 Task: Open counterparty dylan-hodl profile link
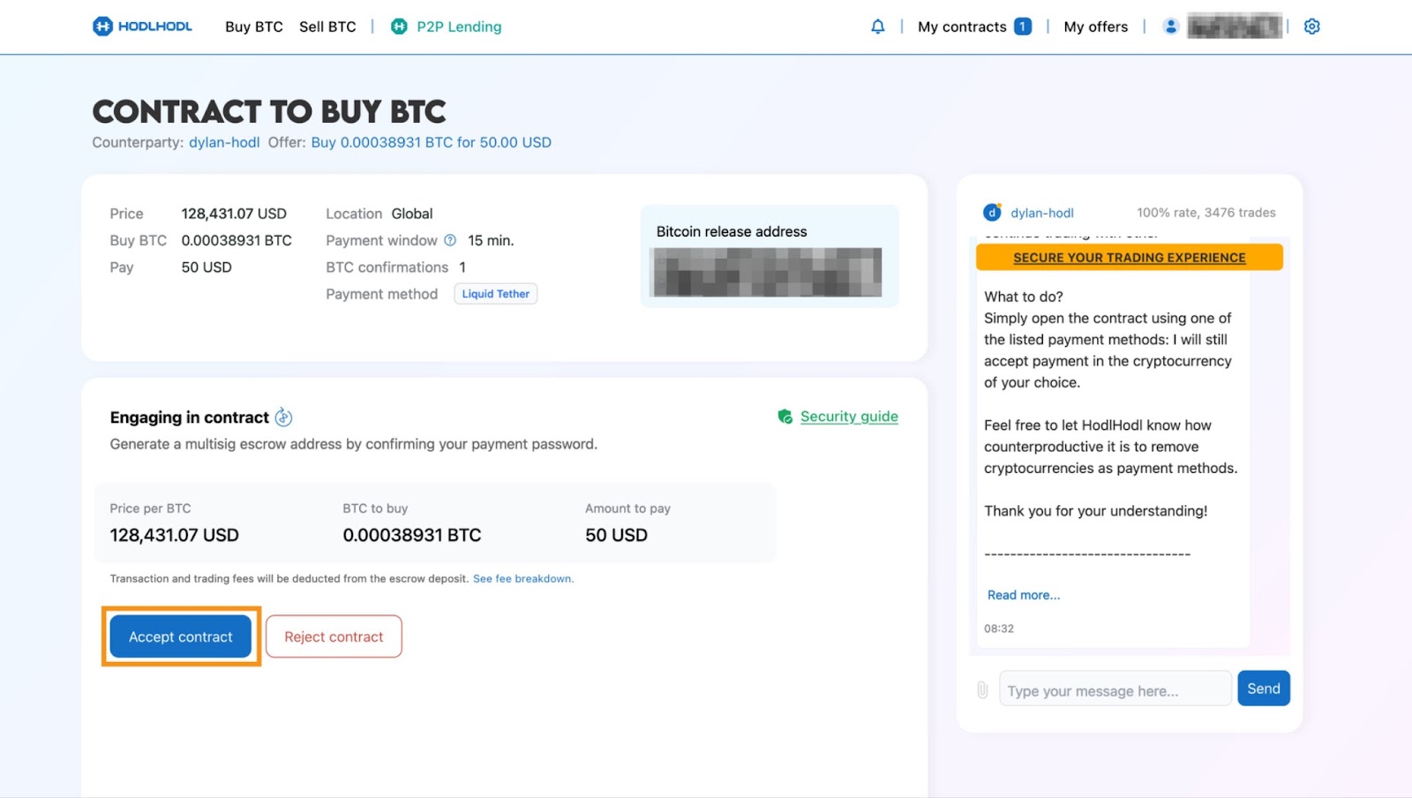point(224,142)
